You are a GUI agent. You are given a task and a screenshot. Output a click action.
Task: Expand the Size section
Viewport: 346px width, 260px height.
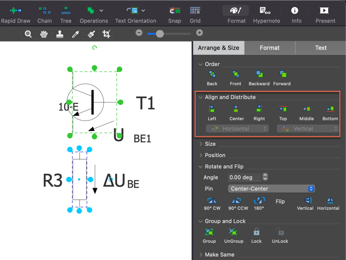point(210,144)
